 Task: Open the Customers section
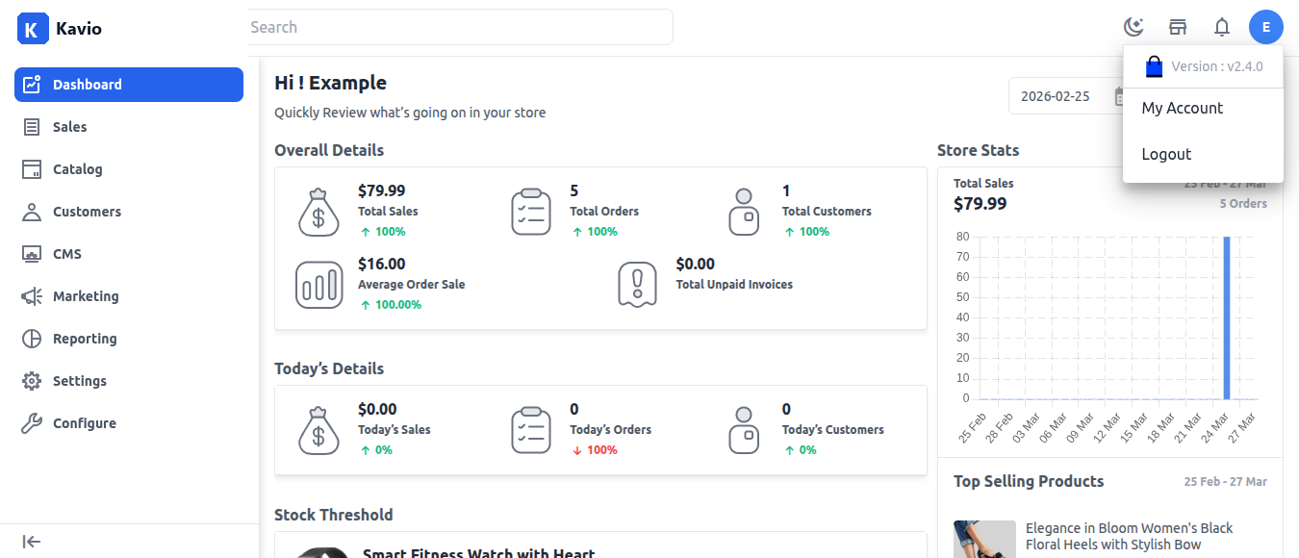coord(129,212)
